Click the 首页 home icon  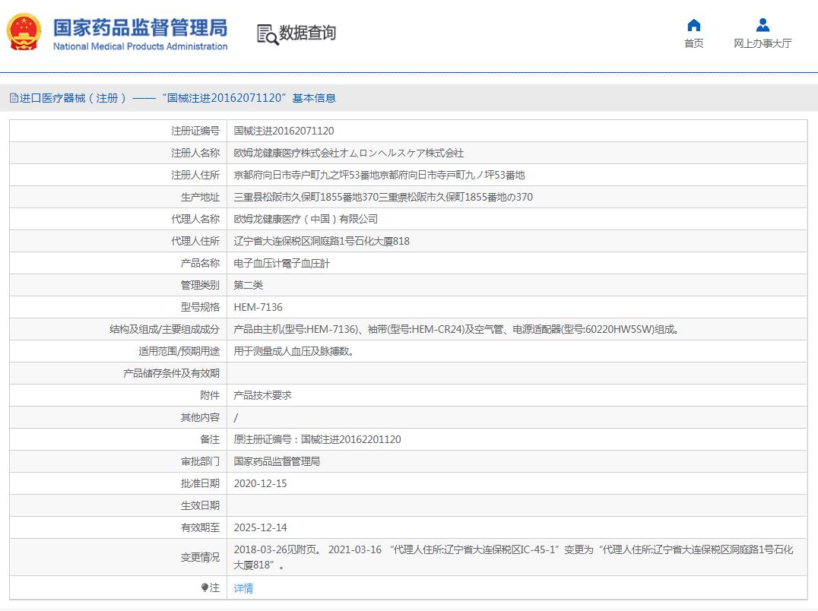point(693,25)
